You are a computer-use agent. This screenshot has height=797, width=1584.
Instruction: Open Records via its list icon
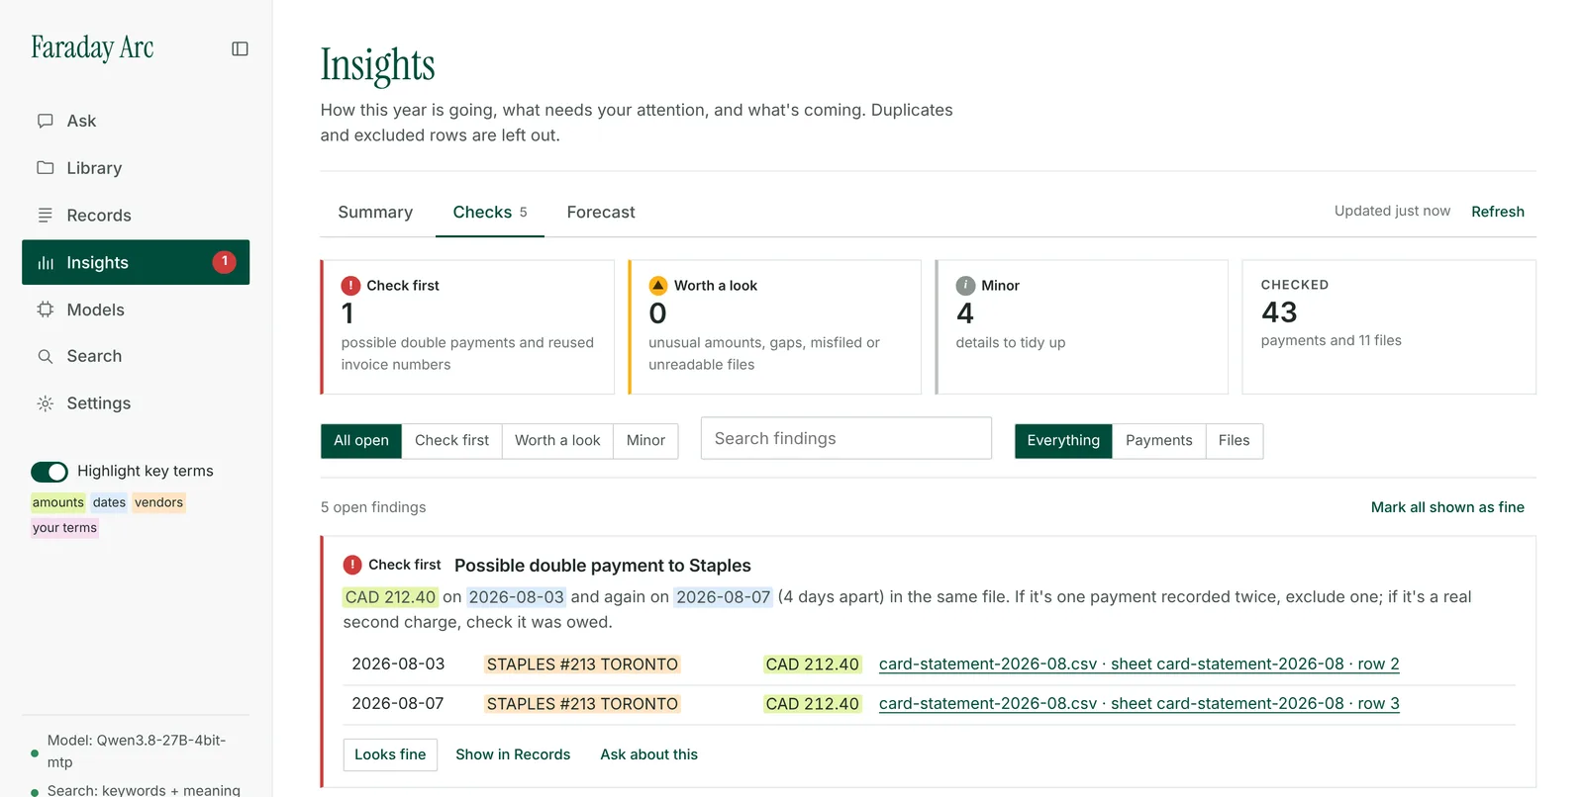coord(46,216)
